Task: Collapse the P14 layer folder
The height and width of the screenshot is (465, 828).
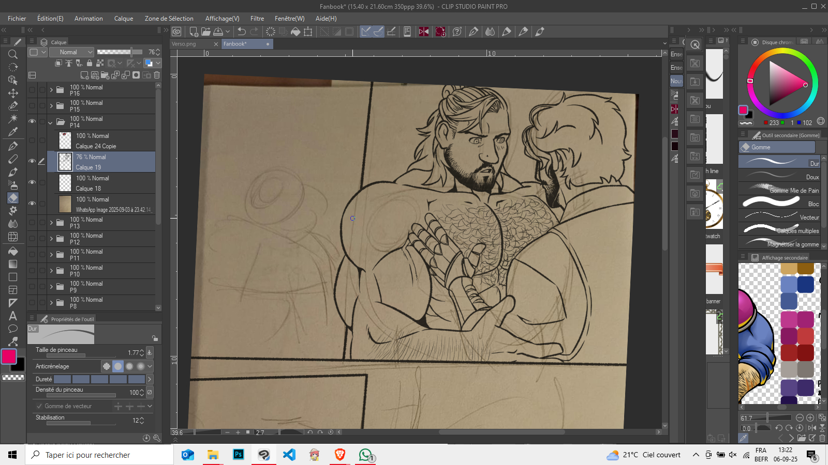Action: pyautogui.click(x=51, y=122)
